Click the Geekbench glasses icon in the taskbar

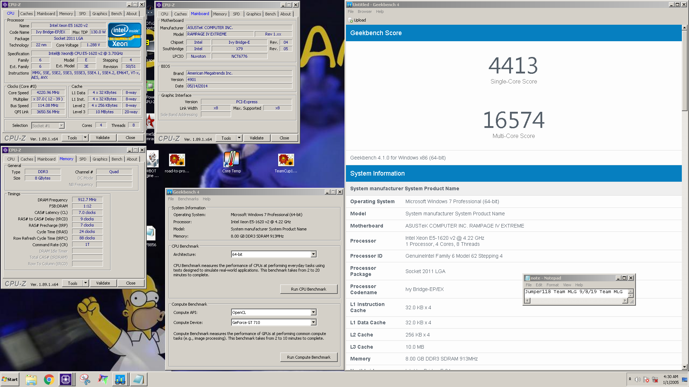(120, 379)
